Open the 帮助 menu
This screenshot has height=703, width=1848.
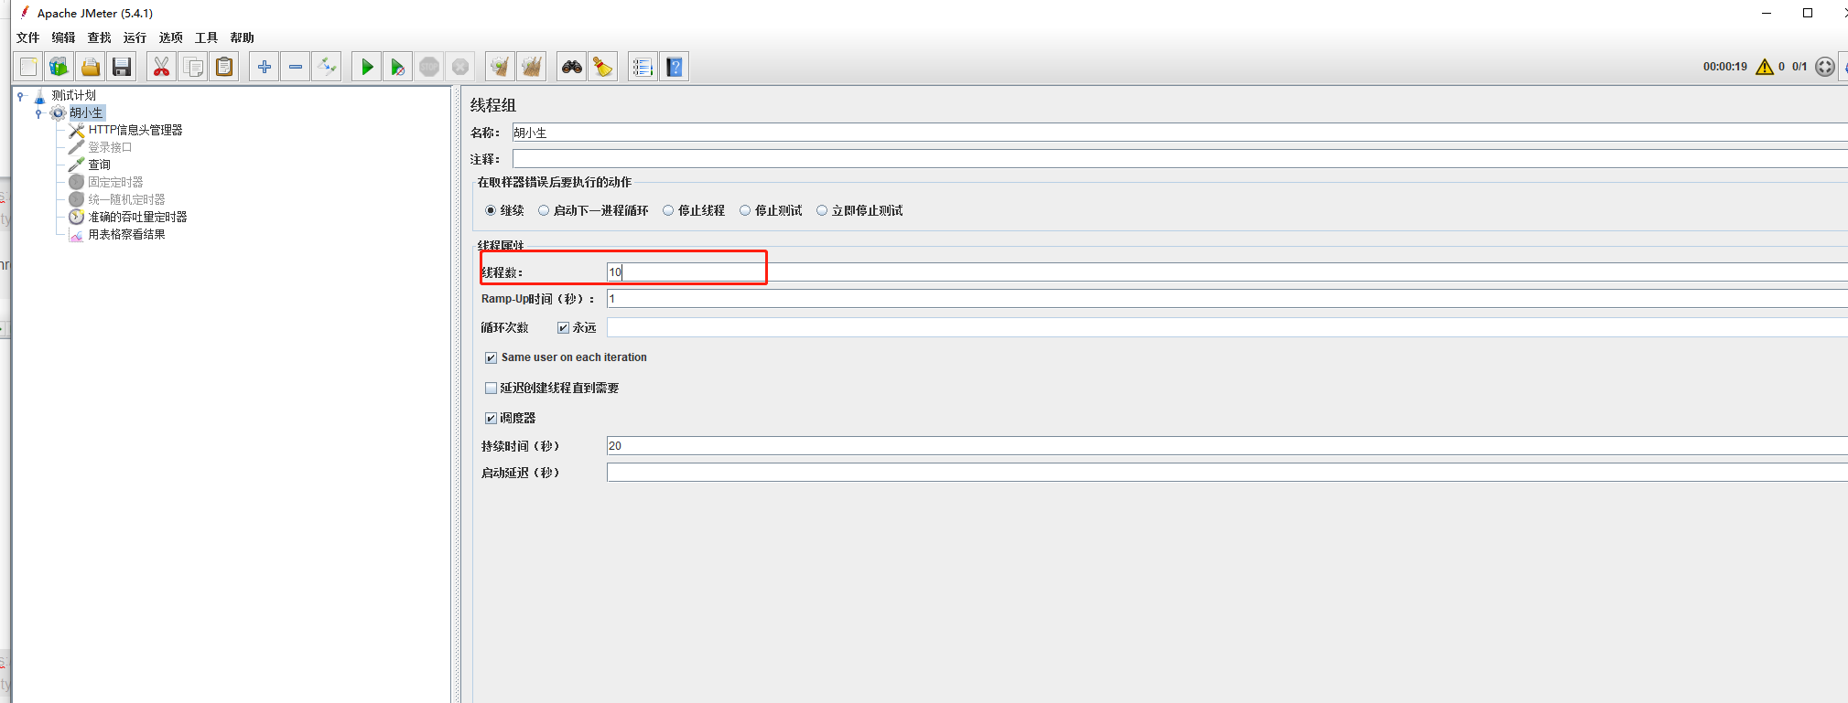pos(243,37)
